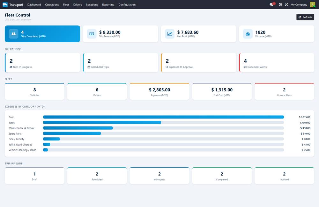
Task: Click the $ 380.00 amount
Action: pyautogui.click(x=305, y=128)
